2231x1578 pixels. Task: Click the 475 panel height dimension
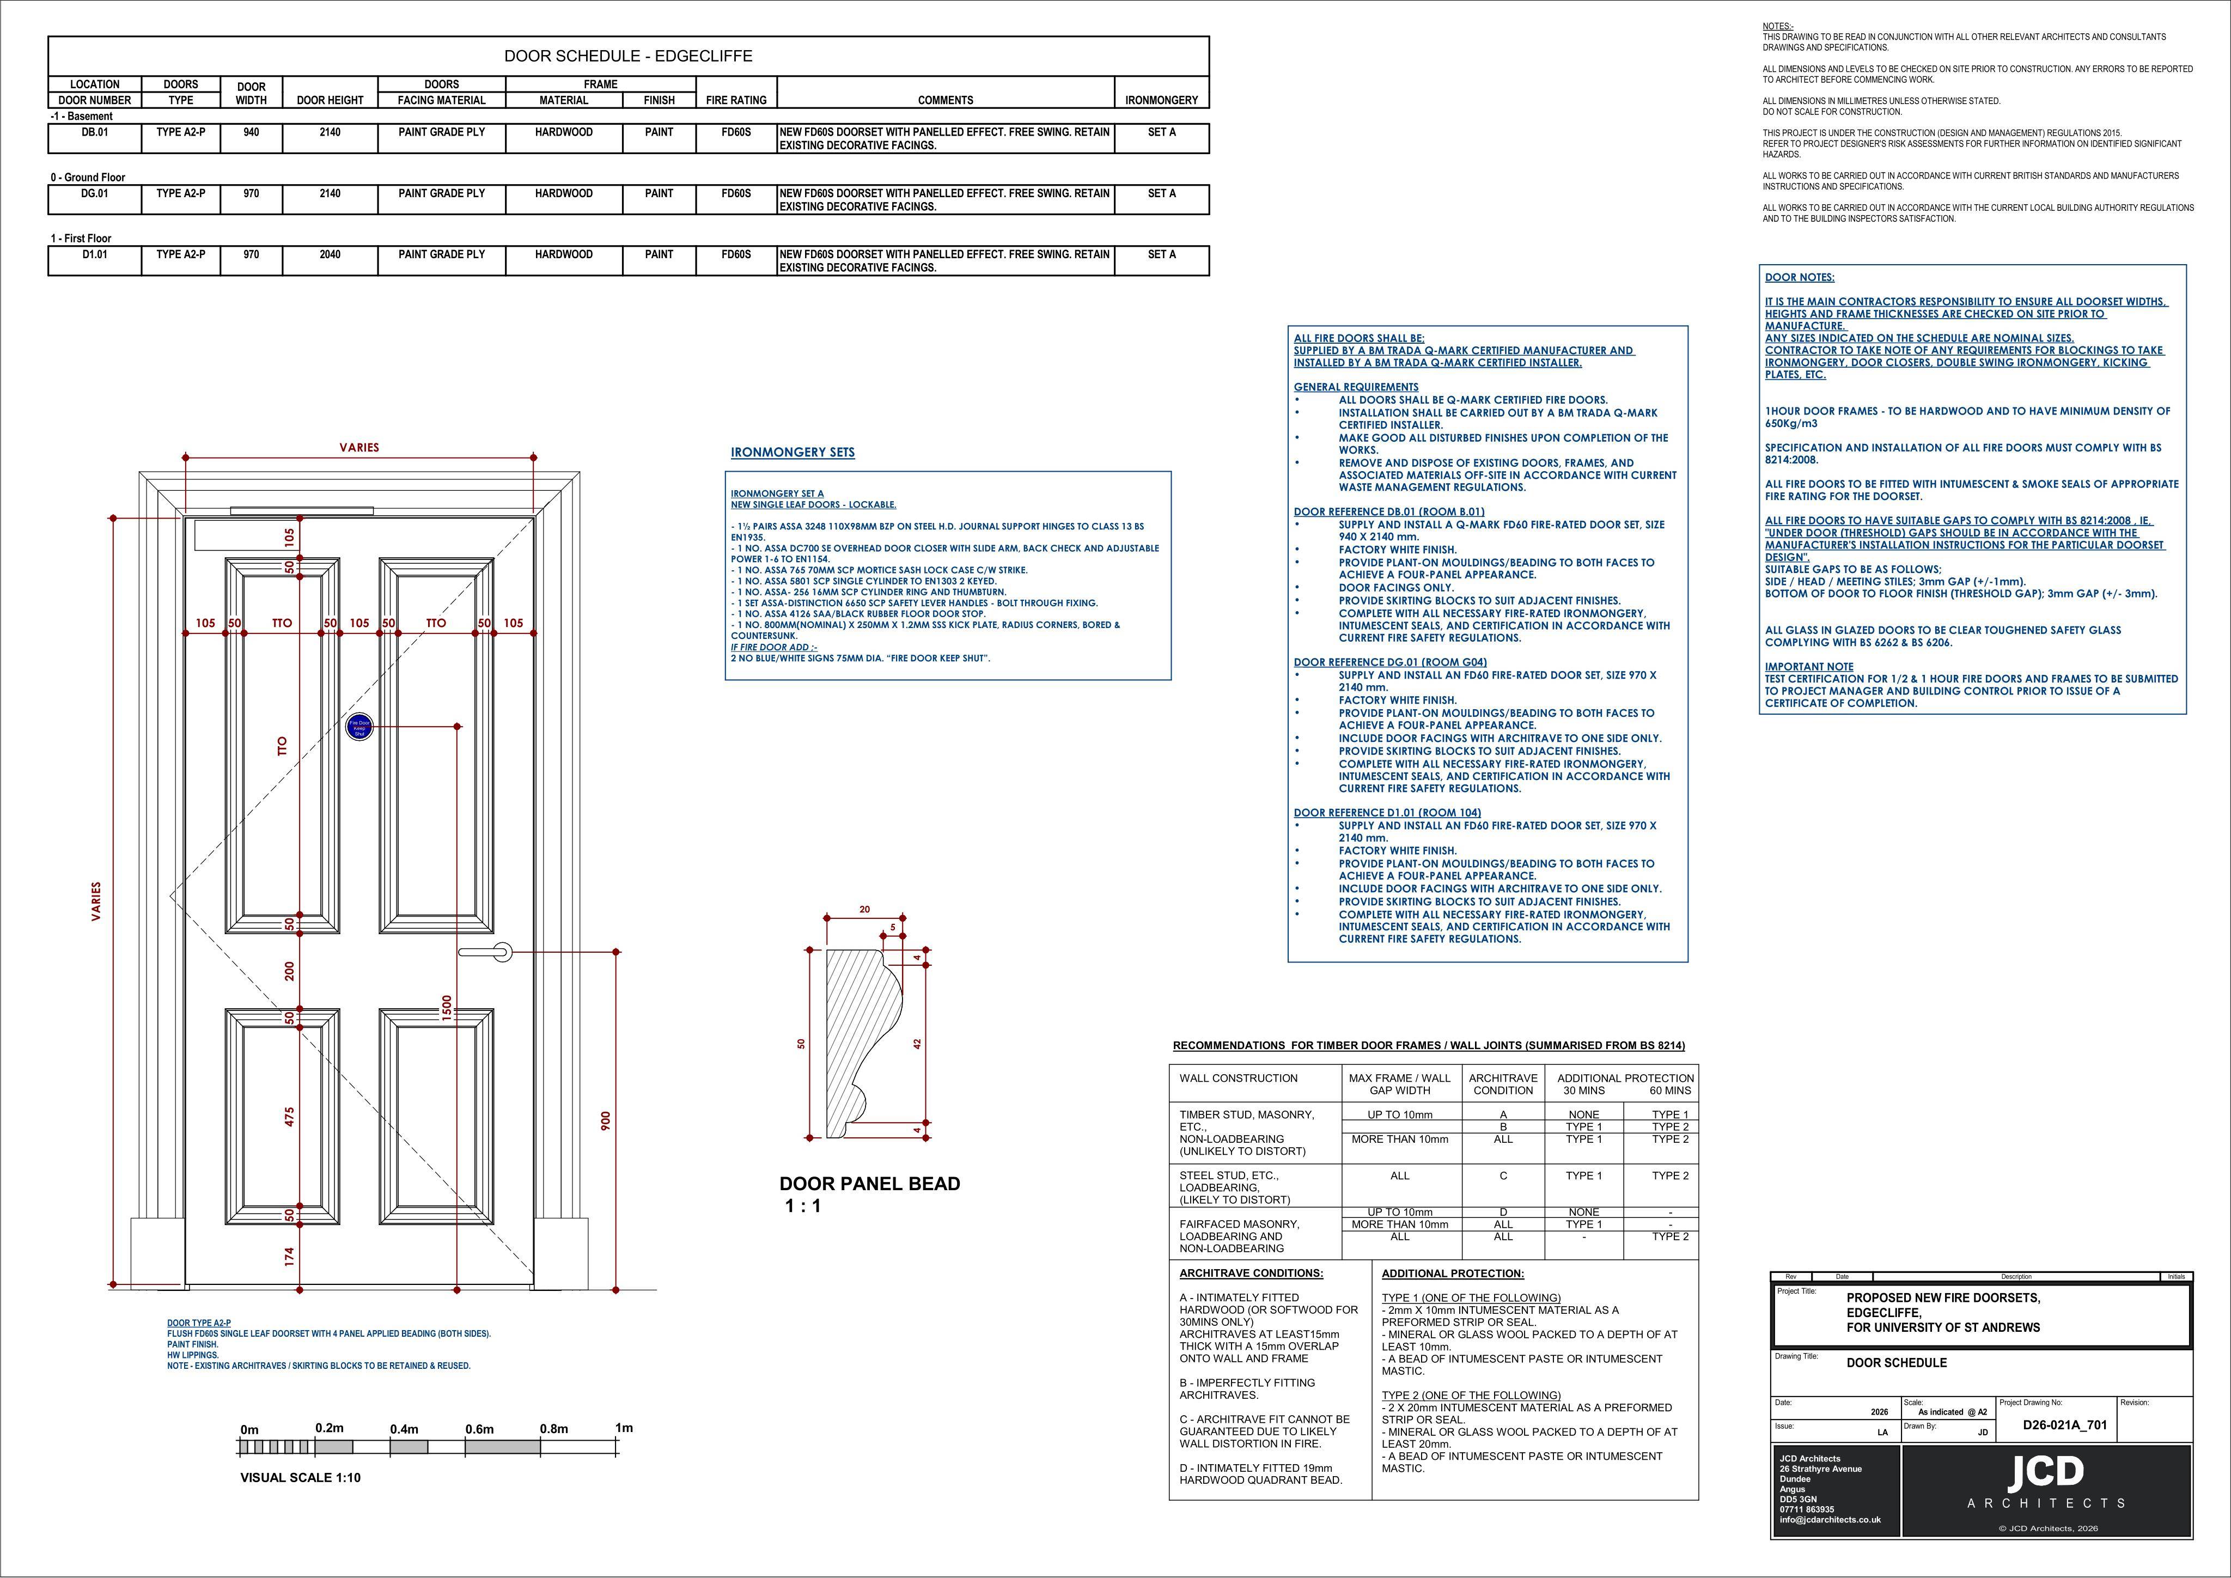(289, 1117)
